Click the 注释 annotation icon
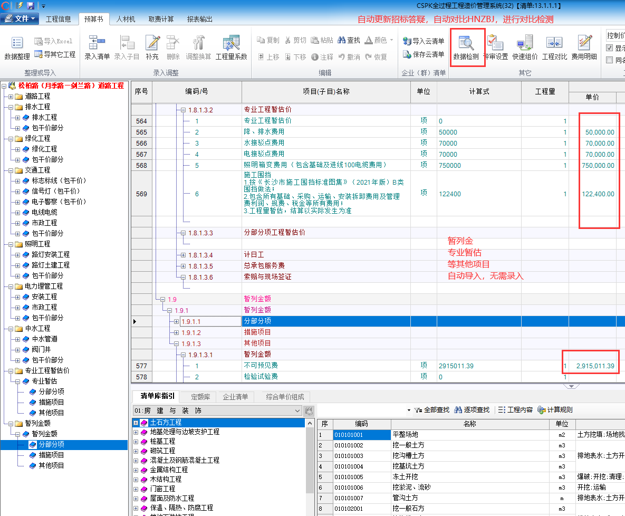Screen dimensions: 625x516 point(314,57)
